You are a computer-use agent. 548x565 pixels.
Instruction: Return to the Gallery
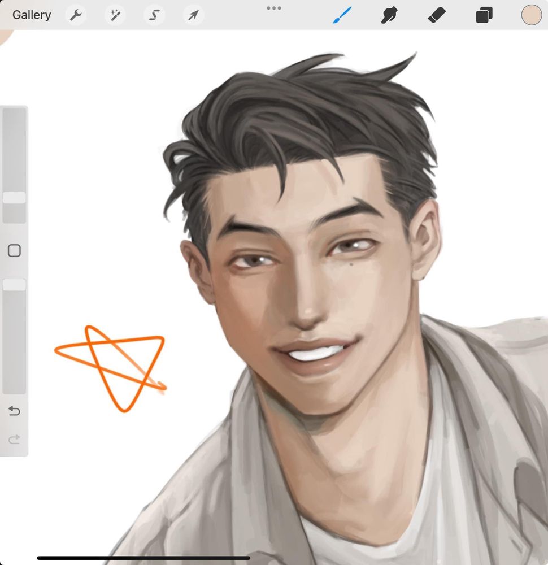(x=32, y=15)
